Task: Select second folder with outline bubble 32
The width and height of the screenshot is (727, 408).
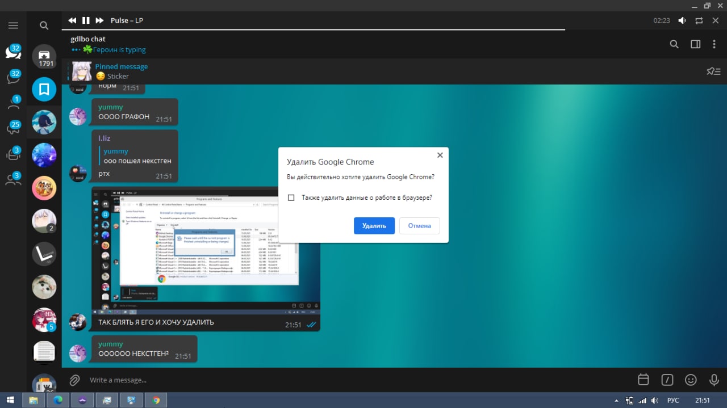Action: tap(13, 77)
